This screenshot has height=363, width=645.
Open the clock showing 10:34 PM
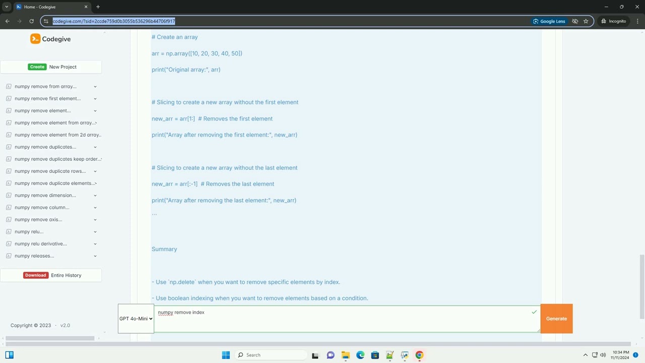coord(620,355)
